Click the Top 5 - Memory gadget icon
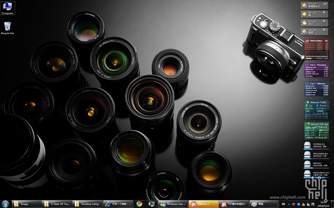The image size is (334, 208). [x=307, y=84]
